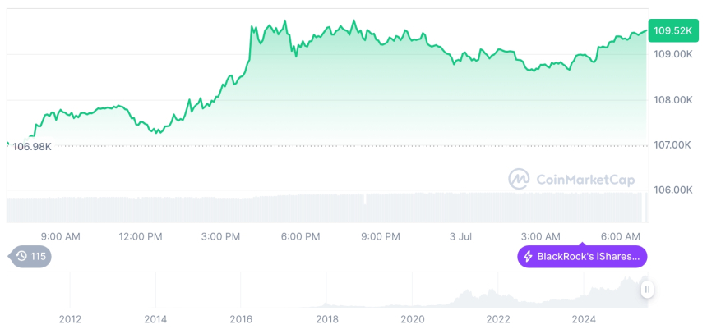
Task: Select the 2020 year on range timeline
Action: click(x=412, y=318)
